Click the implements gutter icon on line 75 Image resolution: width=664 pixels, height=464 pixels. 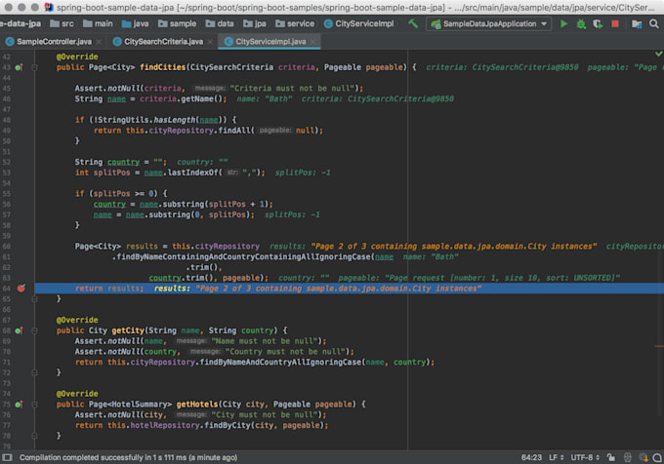click(19, 405)
